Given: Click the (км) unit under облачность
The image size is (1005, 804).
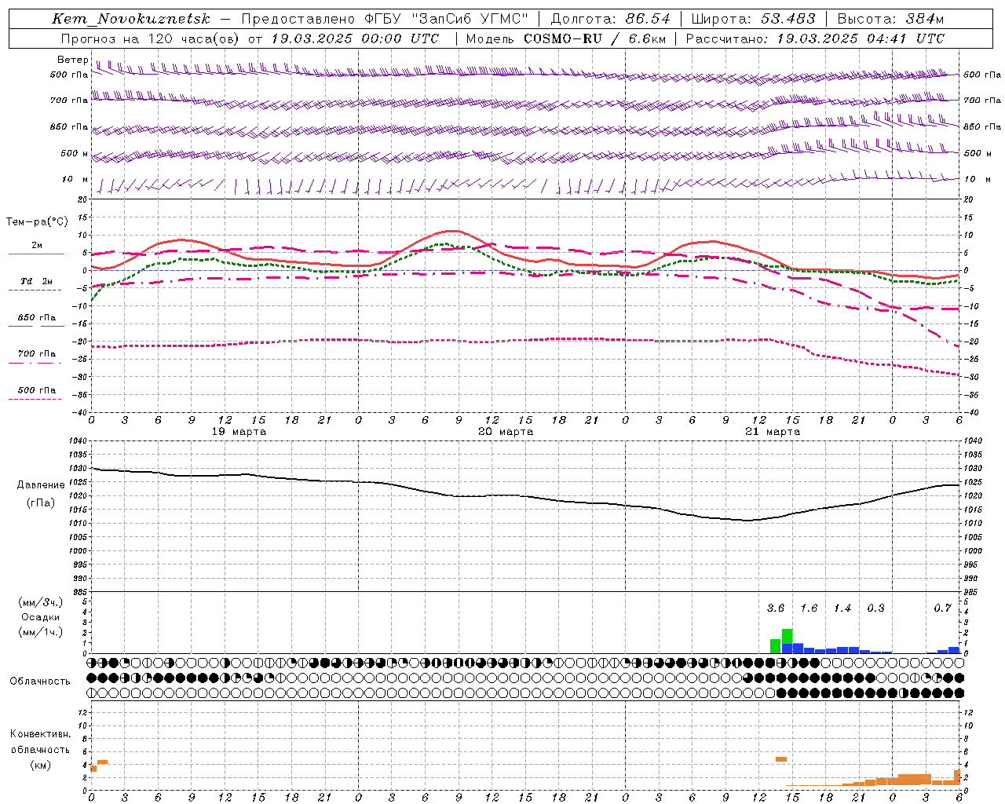Looking at the screenshot, I should pos(41,765).
